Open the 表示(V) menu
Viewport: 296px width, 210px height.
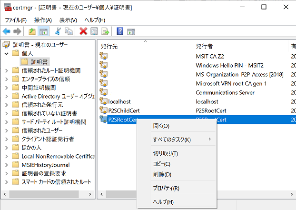coord(68,20)
